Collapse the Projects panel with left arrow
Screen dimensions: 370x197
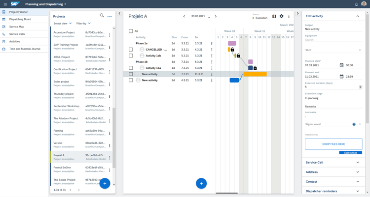point(119,13)
